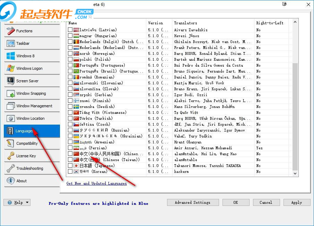Click the License Key keys icon
314x226 pixels.
10,156
